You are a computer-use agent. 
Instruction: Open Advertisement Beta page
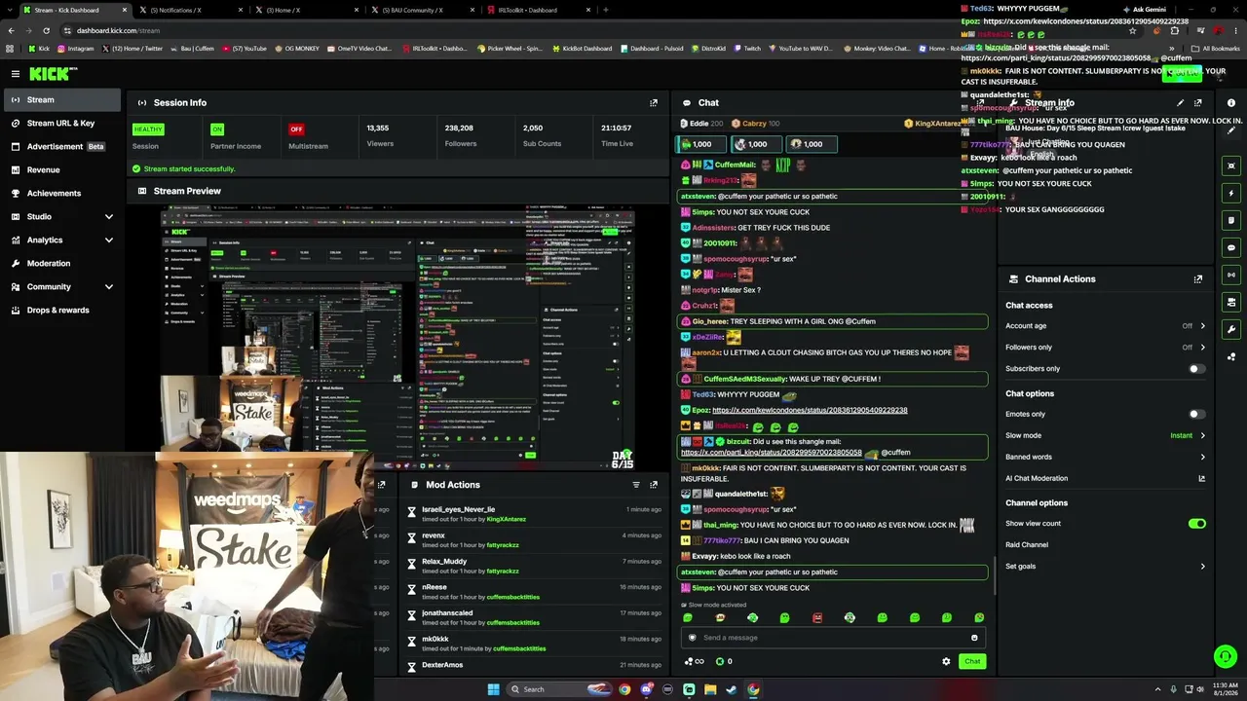point(62,146)
